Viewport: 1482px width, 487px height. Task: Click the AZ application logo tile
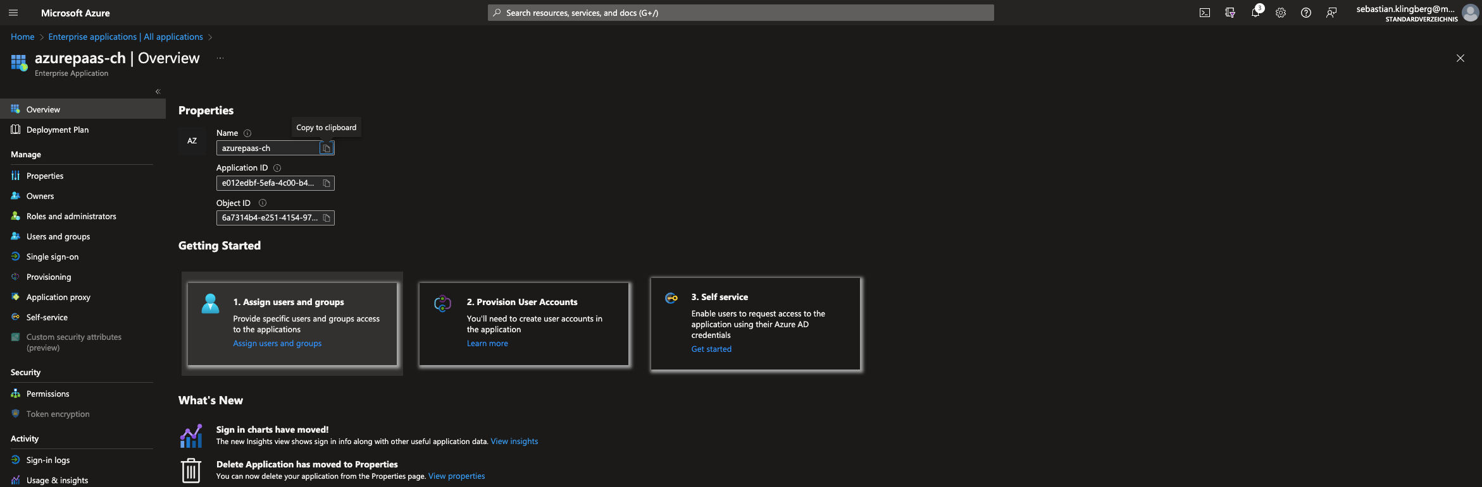[x=192, y=141]
